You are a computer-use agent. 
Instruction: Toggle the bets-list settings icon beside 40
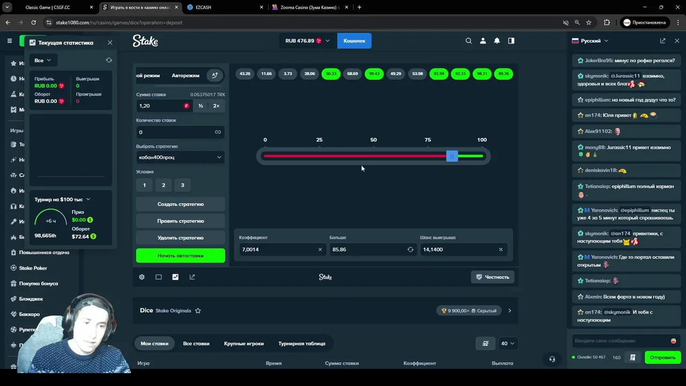tap(486, 344)
